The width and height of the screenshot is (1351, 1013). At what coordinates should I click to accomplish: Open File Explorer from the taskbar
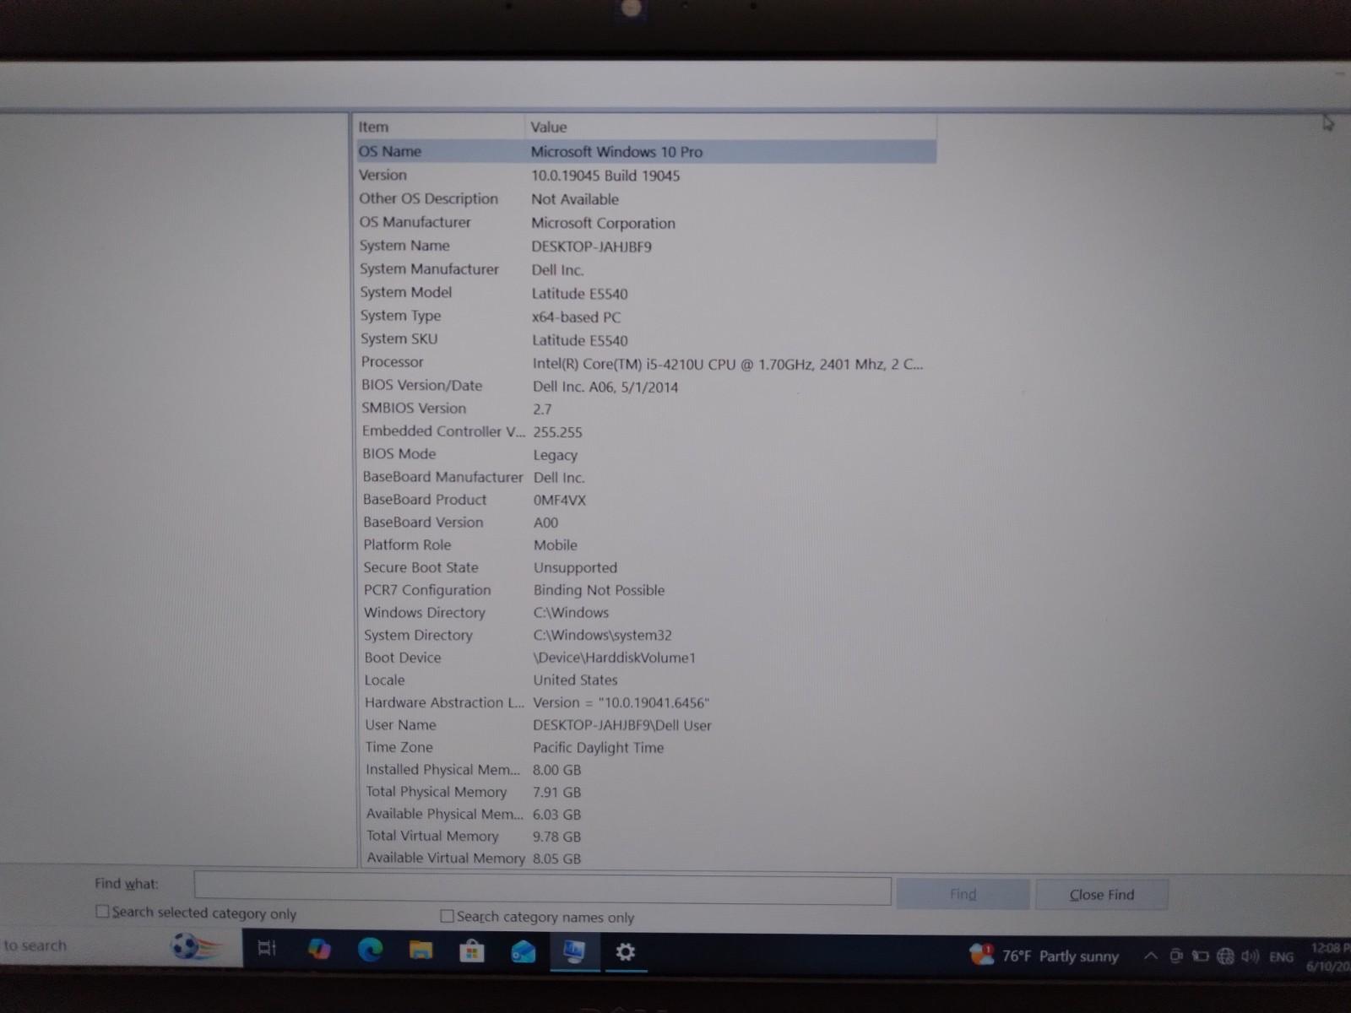(420, 951)
